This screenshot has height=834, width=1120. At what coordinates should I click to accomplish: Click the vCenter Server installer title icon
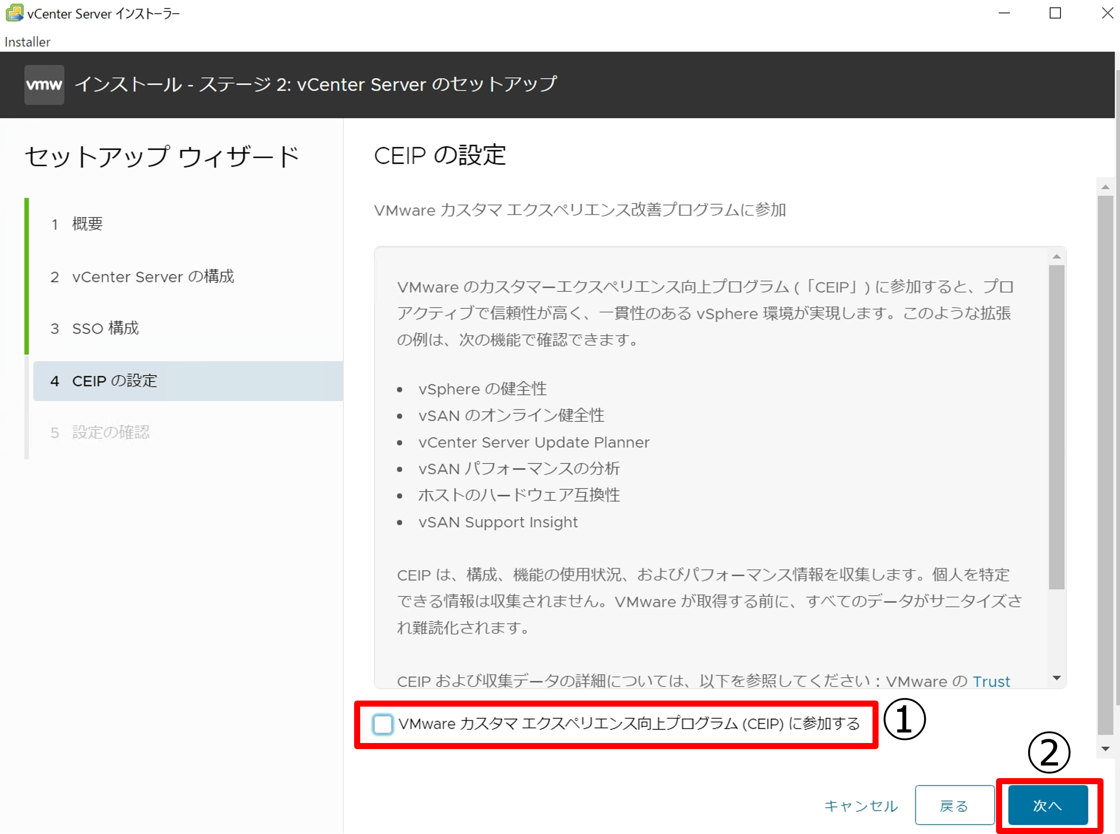point(14,13)
